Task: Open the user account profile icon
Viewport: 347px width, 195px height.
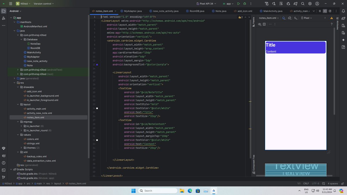Action: pyautogui.click(x=317, y=4)
